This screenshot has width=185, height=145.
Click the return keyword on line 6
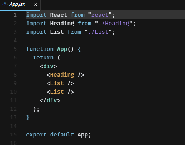pyautogui.click(x=43, y=58)
